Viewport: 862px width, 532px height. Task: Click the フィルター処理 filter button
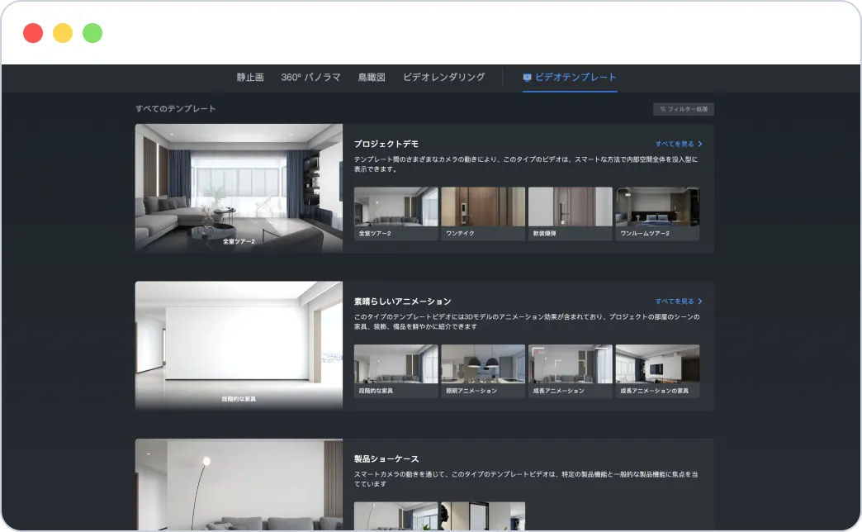[684, 109]
